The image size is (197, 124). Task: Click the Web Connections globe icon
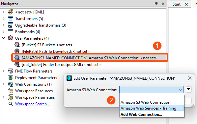[11, 84]
